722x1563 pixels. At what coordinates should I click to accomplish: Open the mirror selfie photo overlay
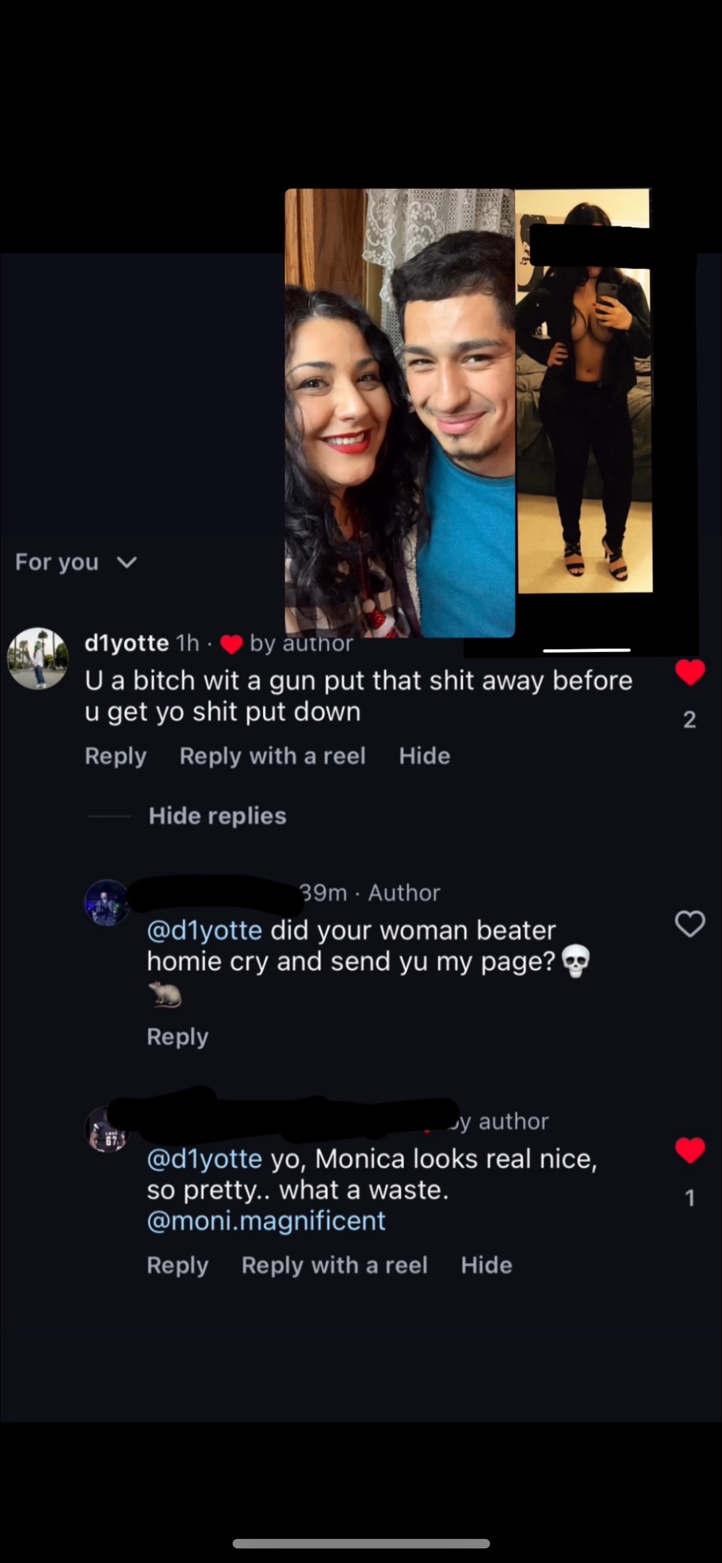tap(584, 391)
